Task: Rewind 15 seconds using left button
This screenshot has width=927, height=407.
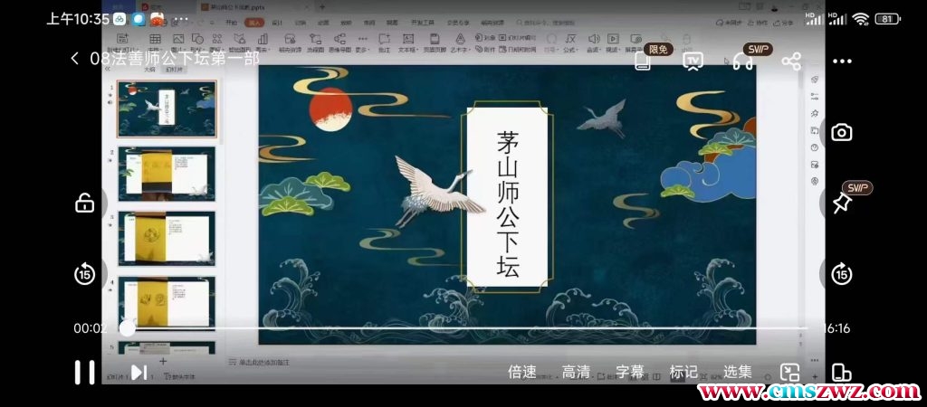Action: pyautogui.click(x=84, y=274)
